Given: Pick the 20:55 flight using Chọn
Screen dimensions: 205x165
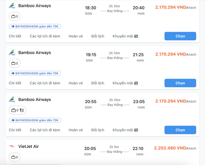Looking at the screenshot, I should pos(180,130).
